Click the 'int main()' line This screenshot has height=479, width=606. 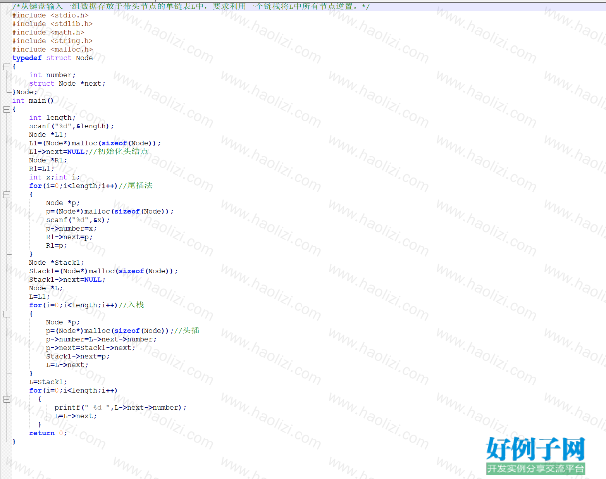click(33, 101)
